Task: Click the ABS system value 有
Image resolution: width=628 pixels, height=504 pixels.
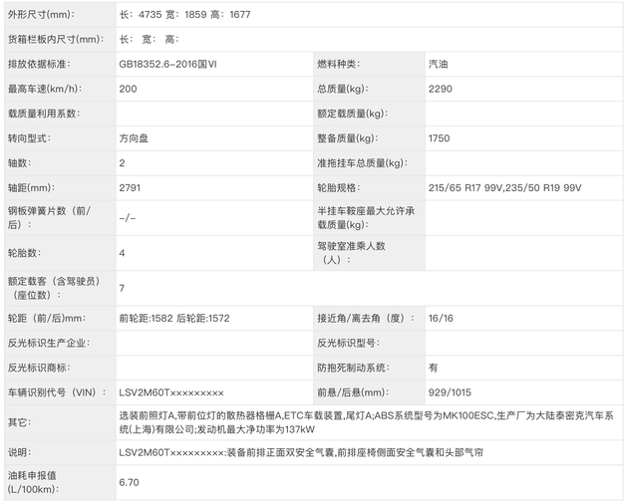Action: point(433,368)
